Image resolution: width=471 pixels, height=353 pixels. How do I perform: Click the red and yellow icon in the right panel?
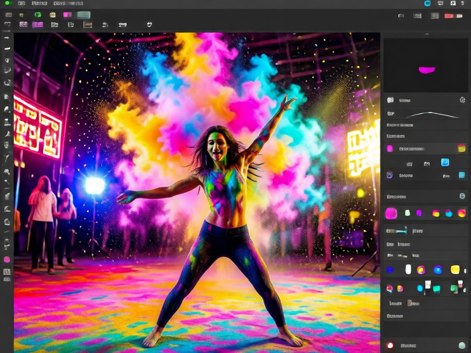(x=461, y=148)
